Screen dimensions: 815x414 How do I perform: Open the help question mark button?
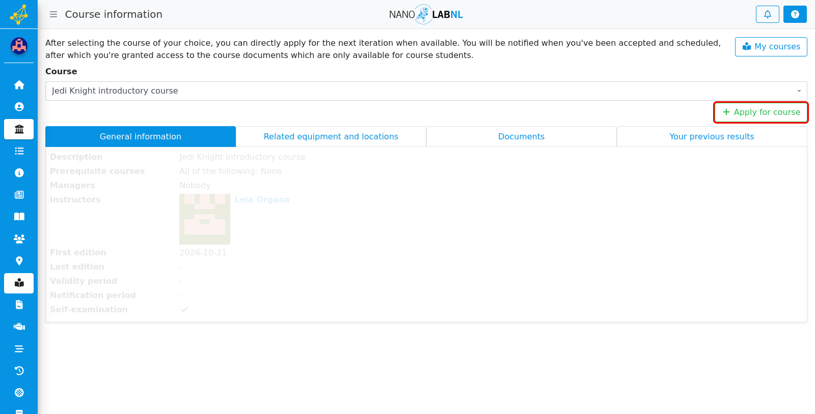[795, 14]
